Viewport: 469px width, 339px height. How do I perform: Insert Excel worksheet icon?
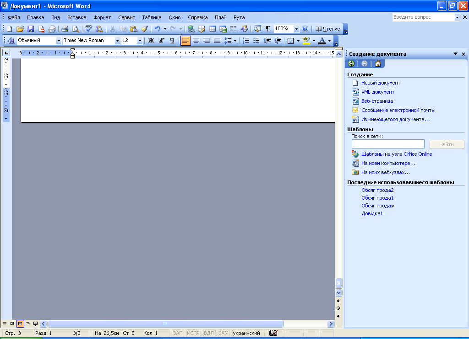click(223, 29)
